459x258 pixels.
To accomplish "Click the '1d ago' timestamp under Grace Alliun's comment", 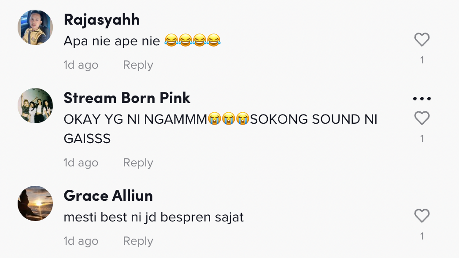I will click(81, 241).
